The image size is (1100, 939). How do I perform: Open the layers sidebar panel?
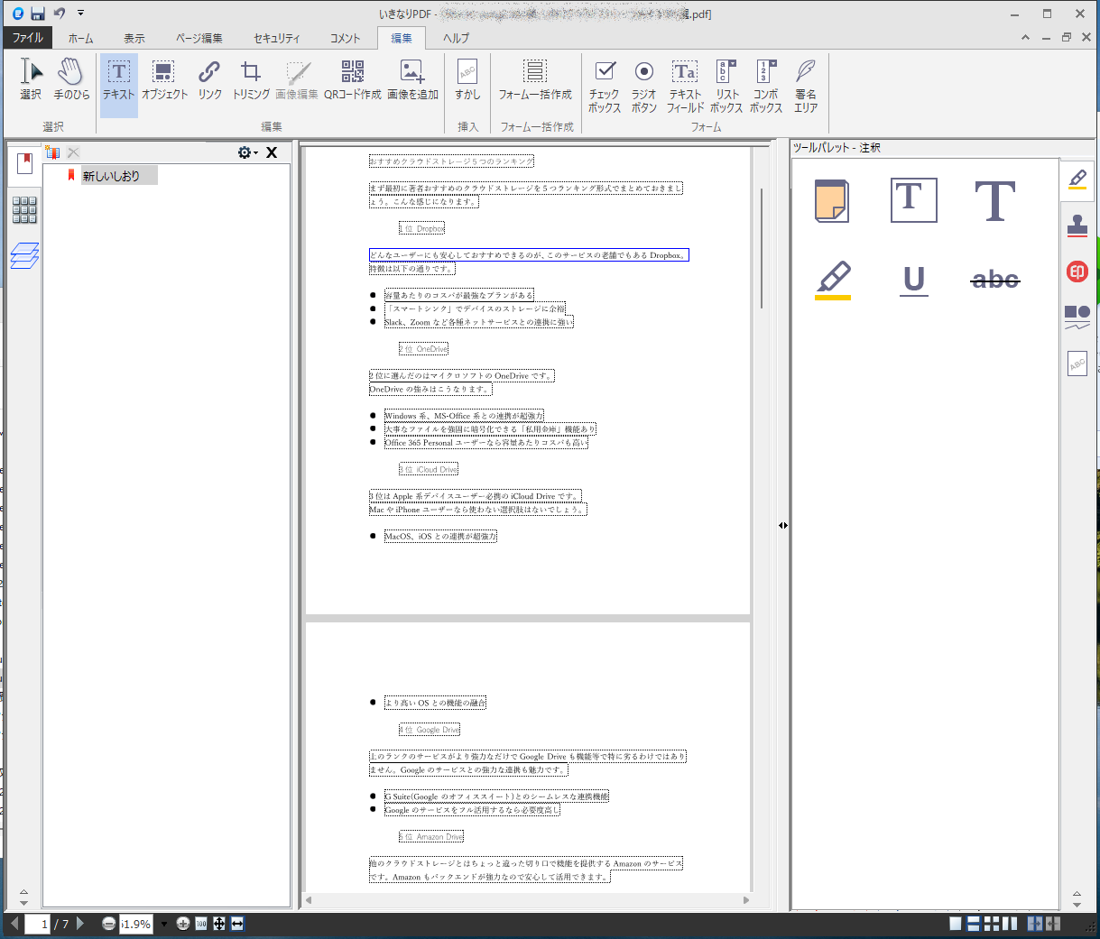pos(24,256)
